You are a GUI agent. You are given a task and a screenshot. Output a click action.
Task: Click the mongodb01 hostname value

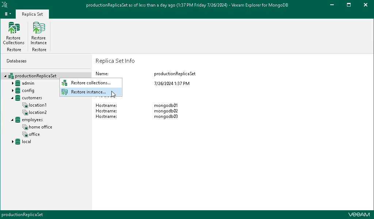pos(166,105)
